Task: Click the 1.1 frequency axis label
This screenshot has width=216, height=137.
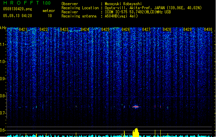Action: 2,45
